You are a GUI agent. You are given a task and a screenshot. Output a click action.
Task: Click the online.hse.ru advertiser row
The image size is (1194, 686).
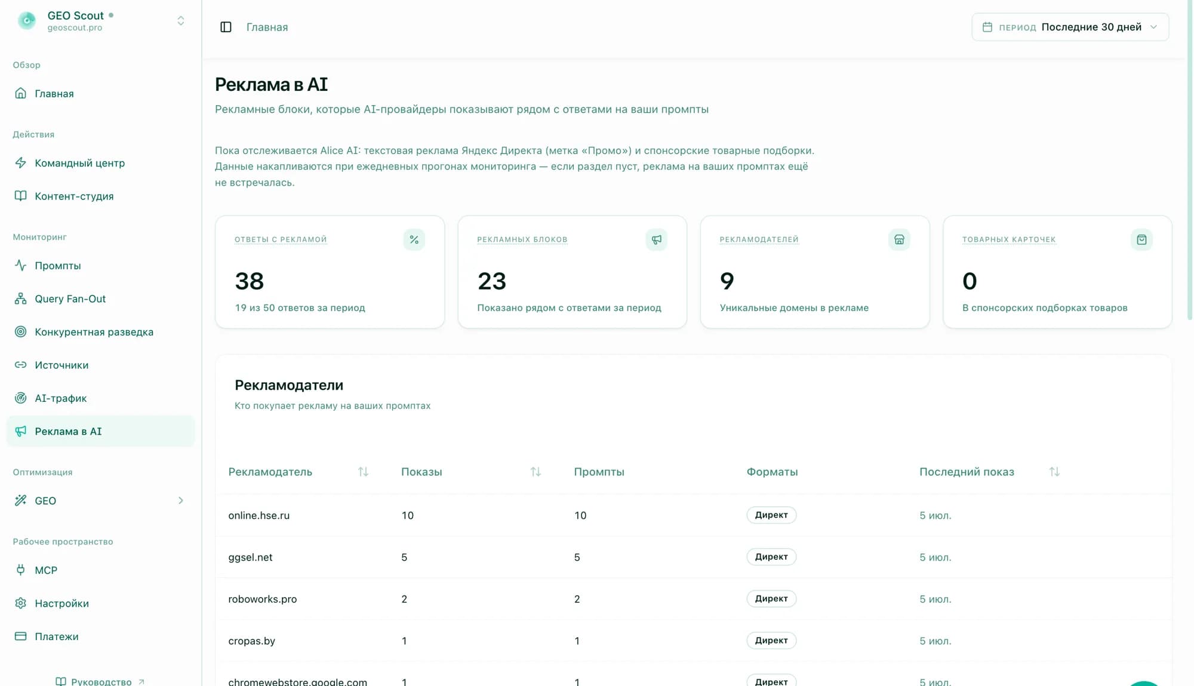coord(693,515)
